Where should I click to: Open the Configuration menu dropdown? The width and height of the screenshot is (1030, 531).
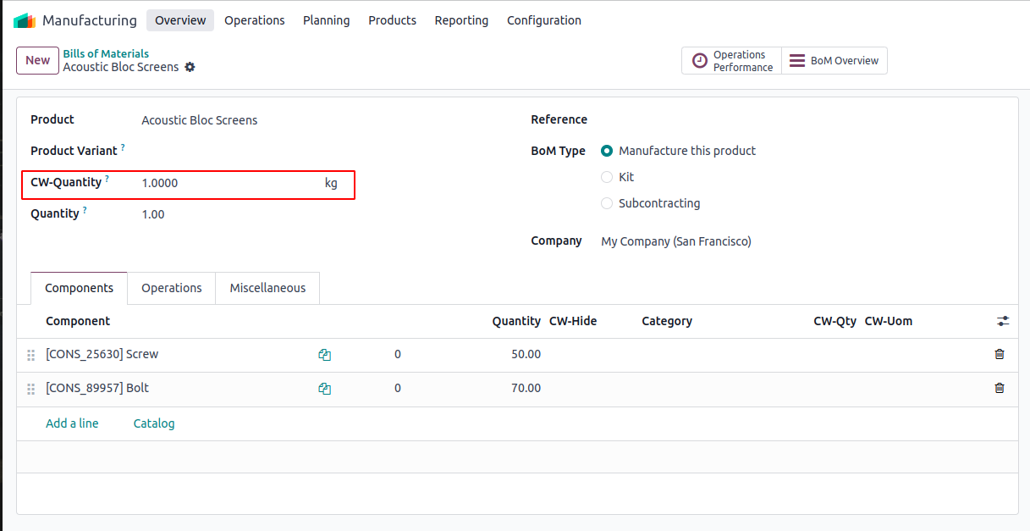click(543, 20)
